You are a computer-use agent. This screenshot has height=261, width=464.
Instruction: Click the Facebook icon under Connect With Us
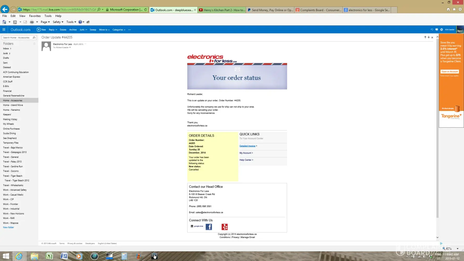pyautogui.click(x=209, y=227)
